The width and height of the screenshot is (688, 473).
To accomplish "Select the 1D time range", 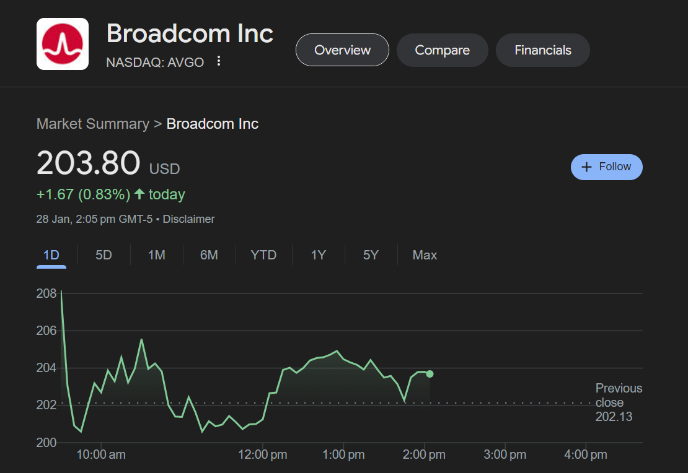I will (x=51, y=255).
